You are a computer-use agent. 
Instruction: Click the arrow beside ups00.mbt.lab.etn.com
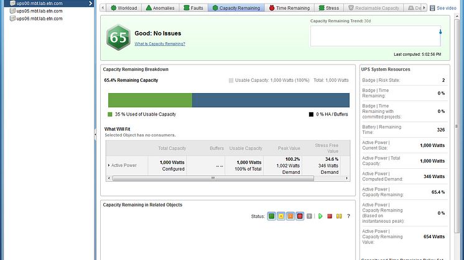(91, 3)
